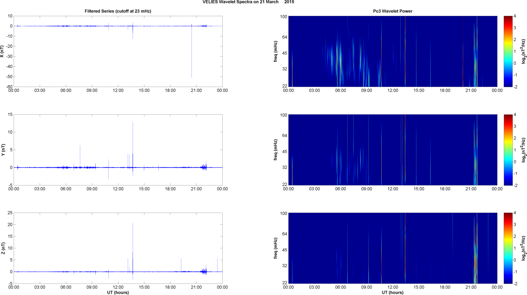Viewport: 527px width, 295px height.
Task: Click the top wavelet plot's color scale bar
Action: [508, 51]
